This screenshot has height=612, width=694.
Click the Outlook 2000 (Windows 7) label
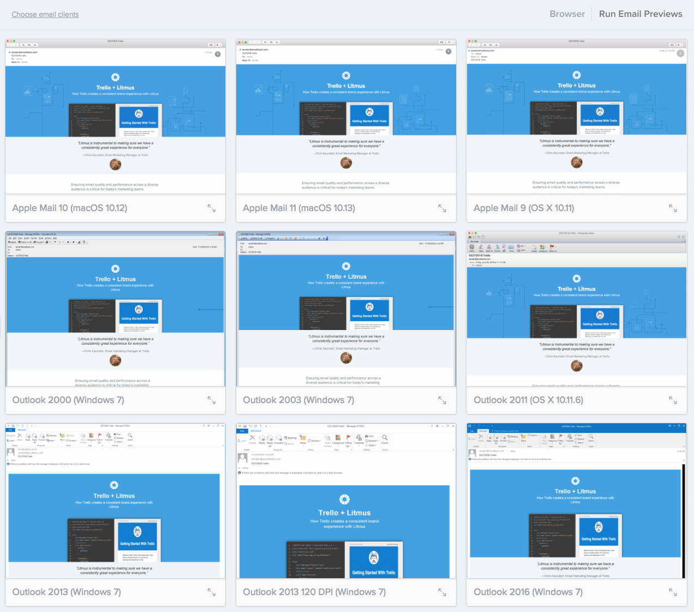68,400
